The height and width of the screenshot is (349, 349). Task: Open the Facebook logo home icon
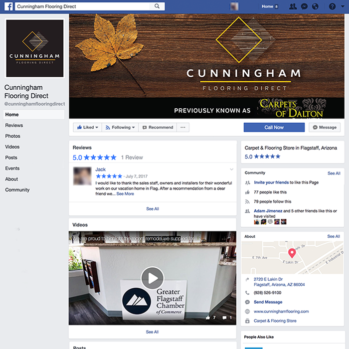[8, 6]
